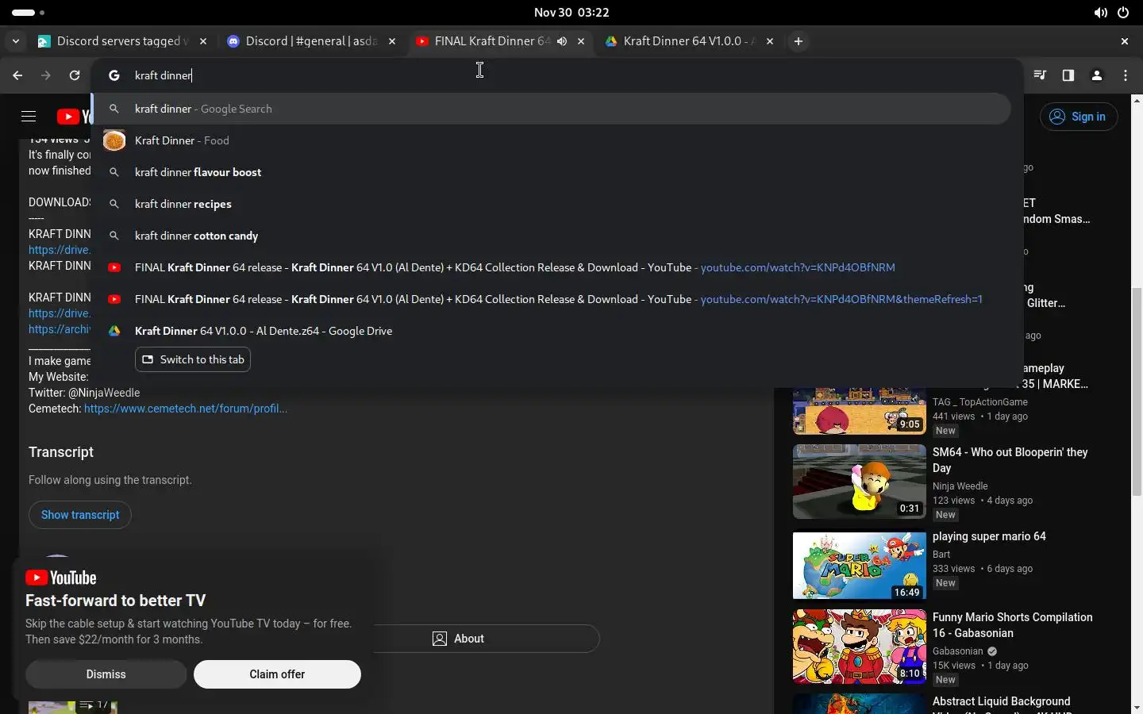The width and height of the screenshot is (1143, 714).
Task: Dismiss the YouTube TV offer
Action: click(106, 674)
